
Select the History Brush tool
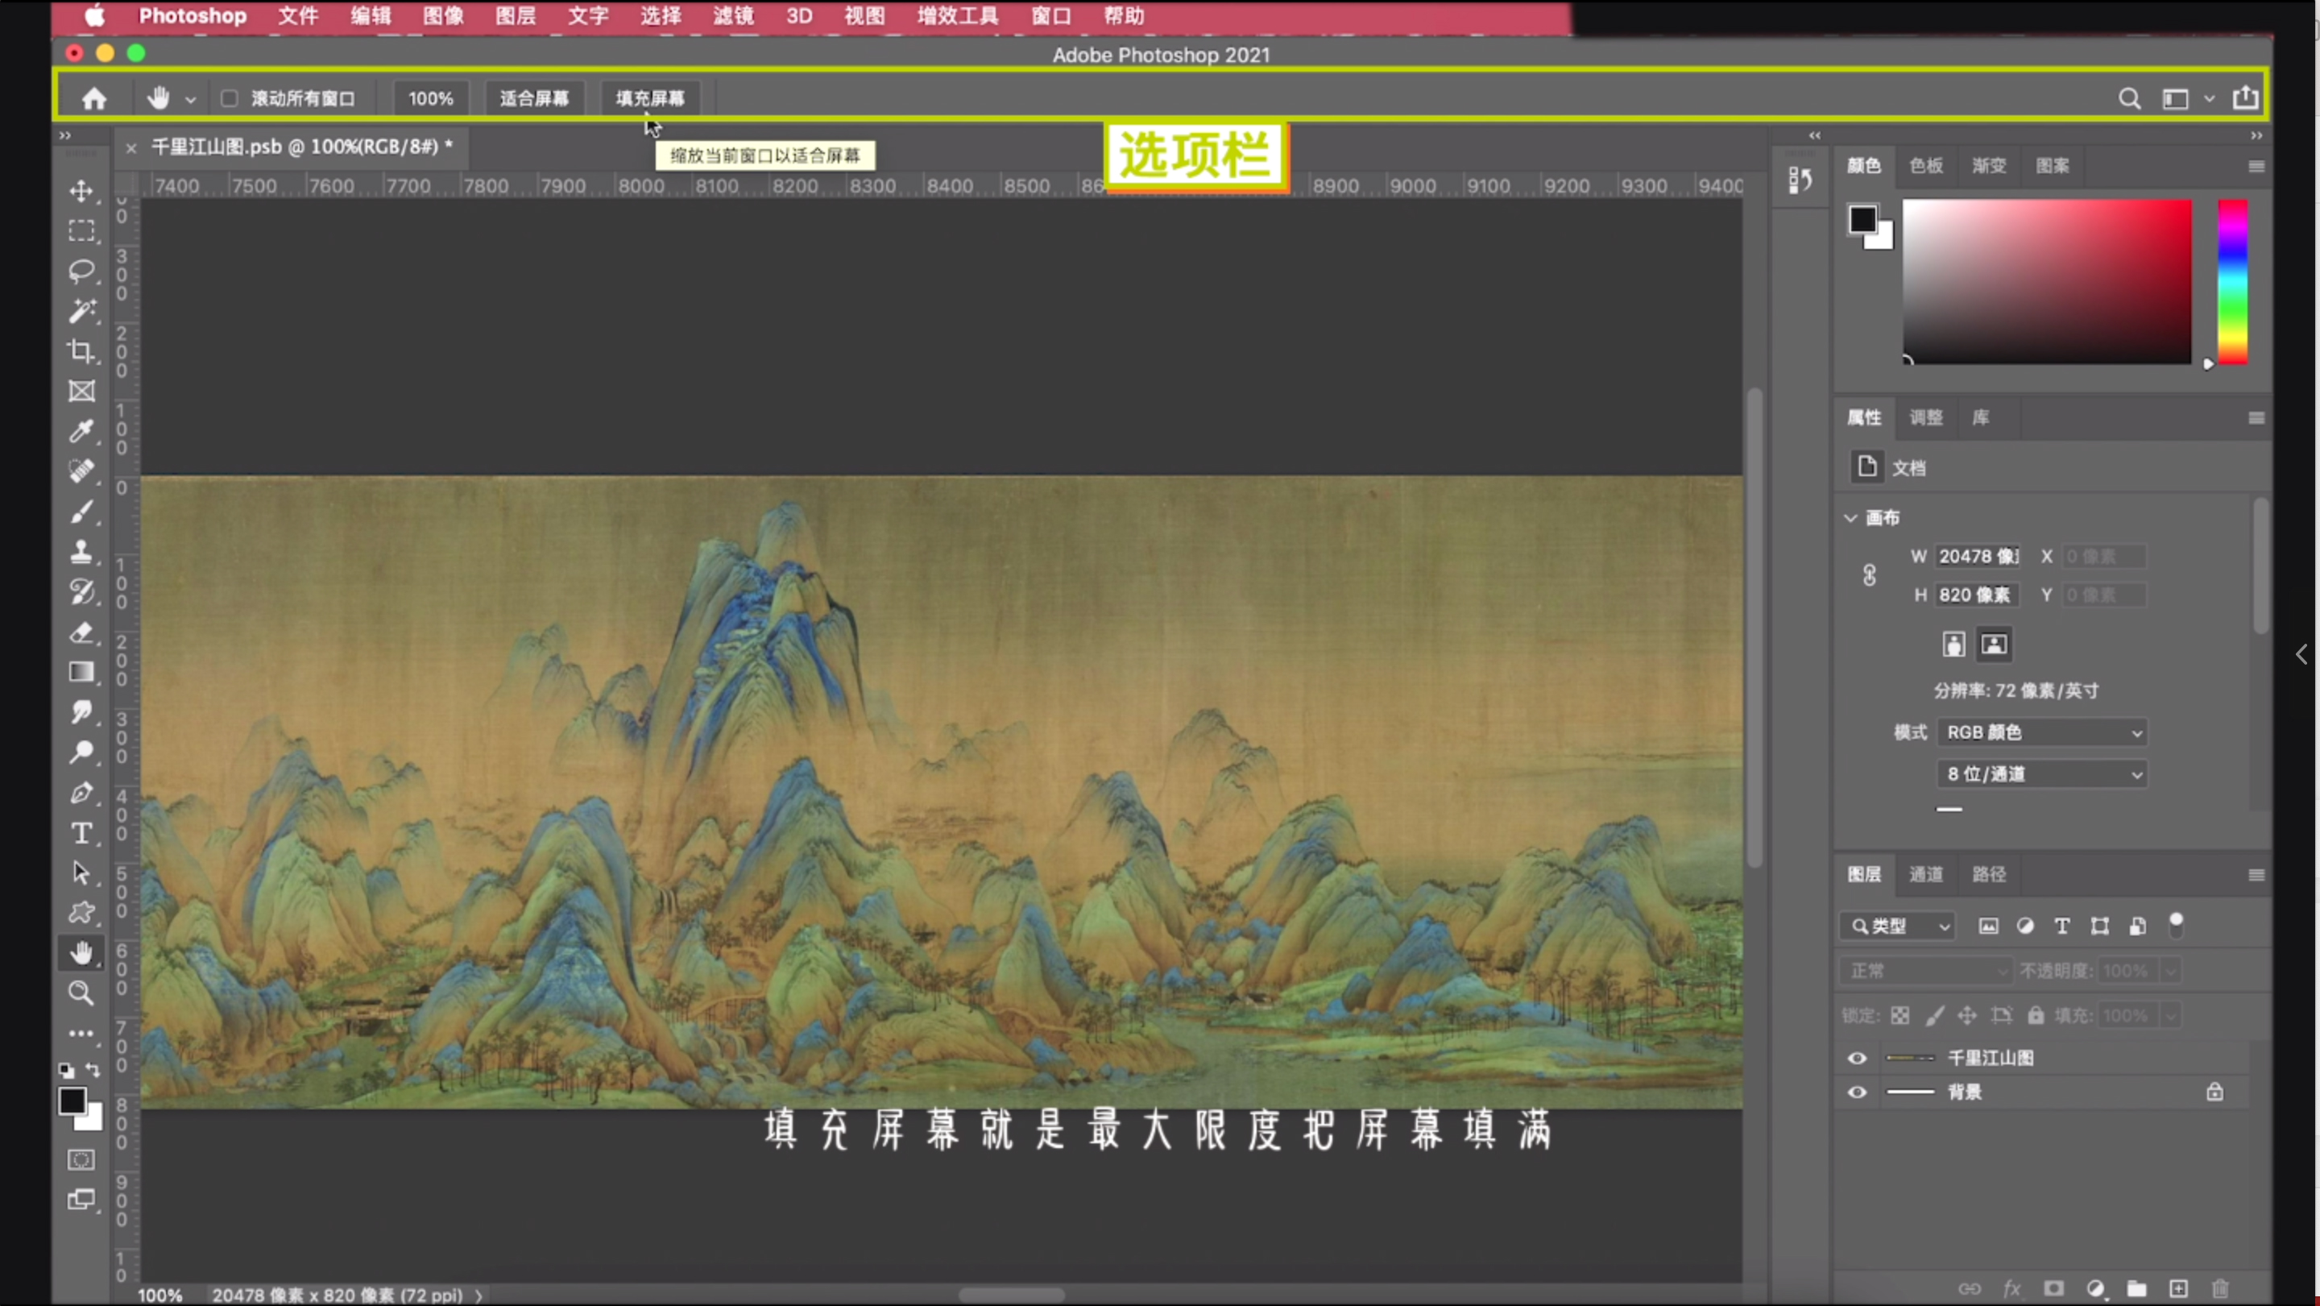pos(82,591)
